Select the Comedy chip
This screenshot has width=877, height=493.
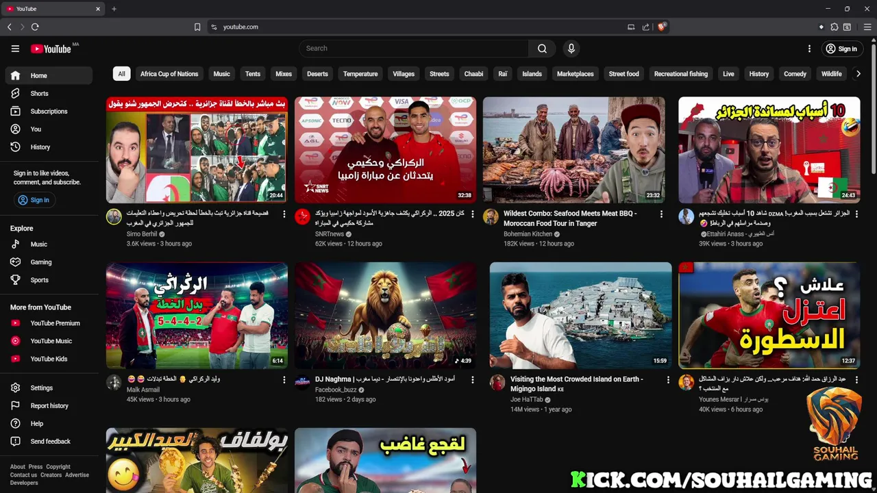(x=795, y=74)
